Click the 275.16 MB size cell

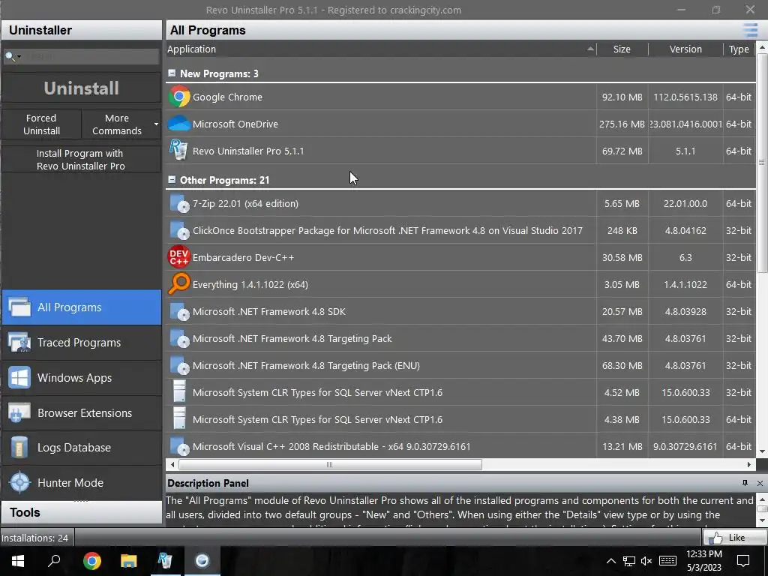pos(622,124)
